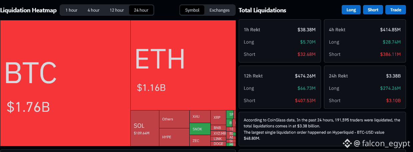Viewport: 413px width, 152px height.
Task: Click the 24h Short $3.10B value
Action: tap(393, 100)
